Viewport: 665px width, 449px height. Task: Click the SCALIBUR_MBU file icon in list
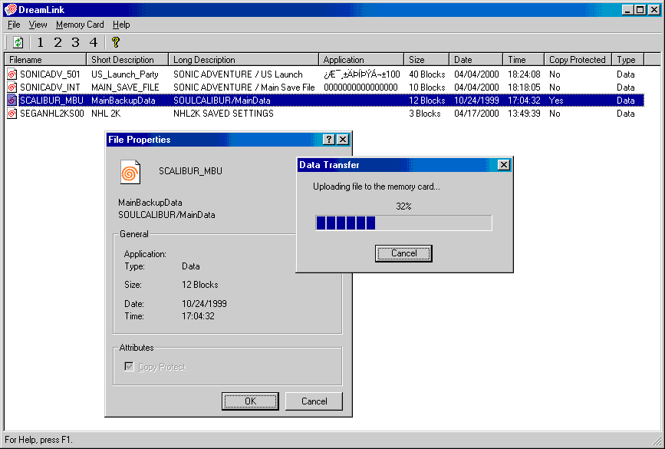coord(12,101)
